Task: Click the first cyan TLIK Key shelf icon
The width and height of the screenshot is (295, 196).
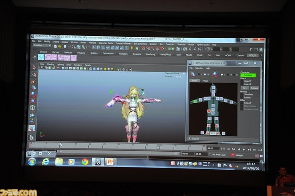Action: 41,57
